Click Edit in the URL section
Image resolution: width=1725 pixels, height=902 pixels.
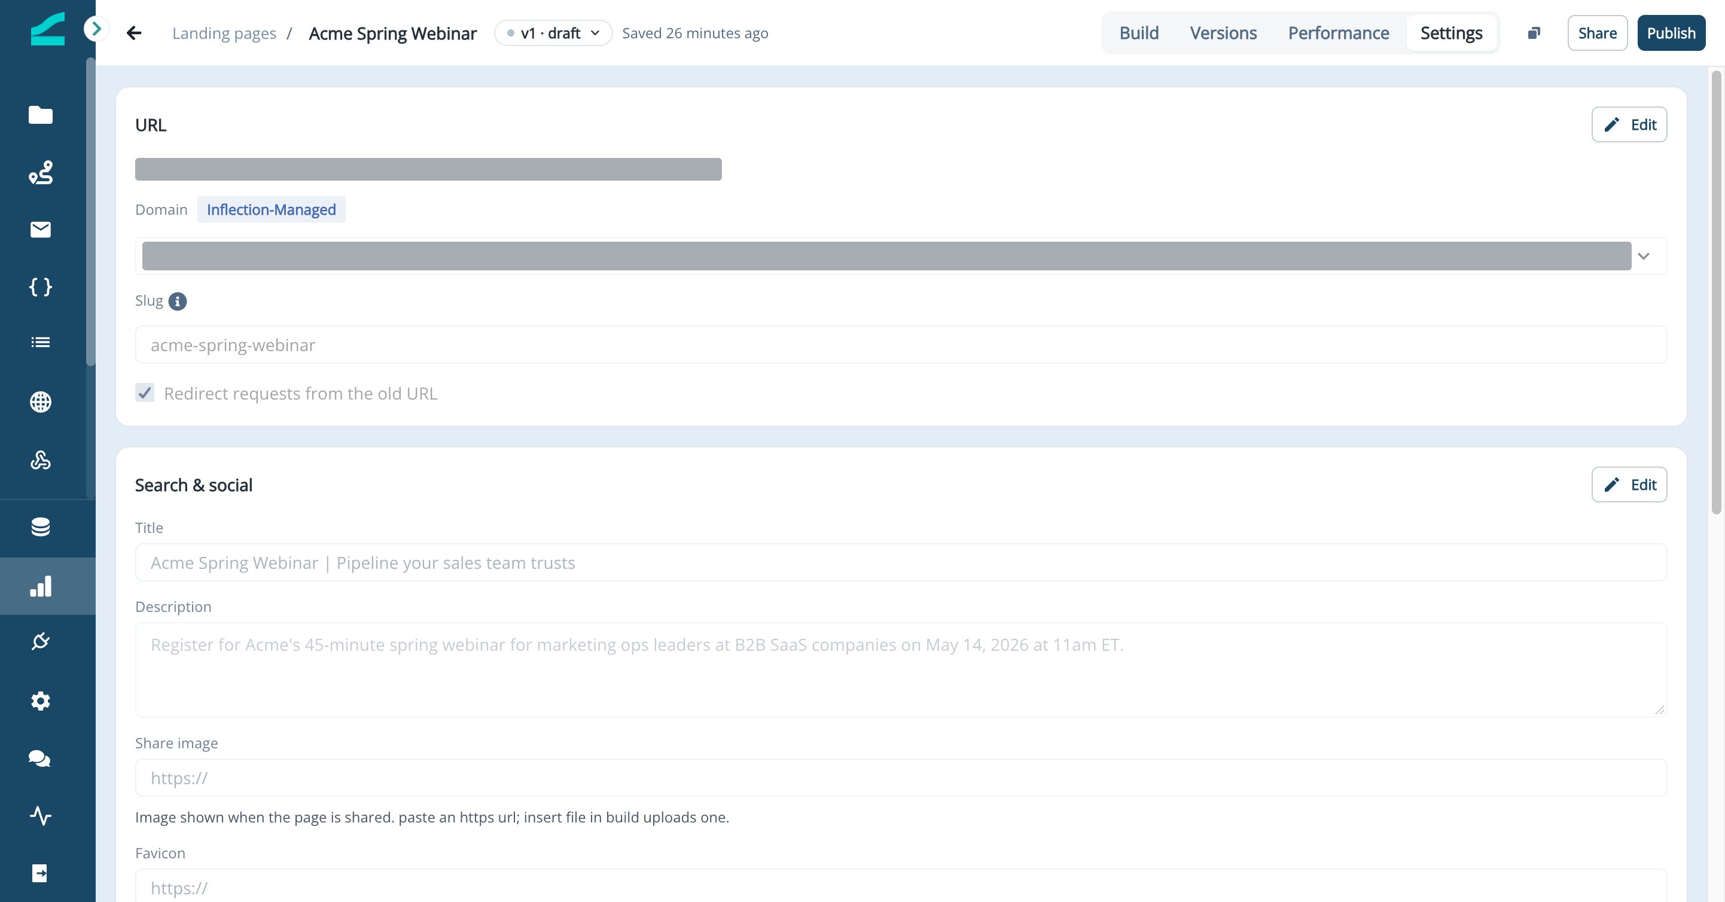[1629, 124]
